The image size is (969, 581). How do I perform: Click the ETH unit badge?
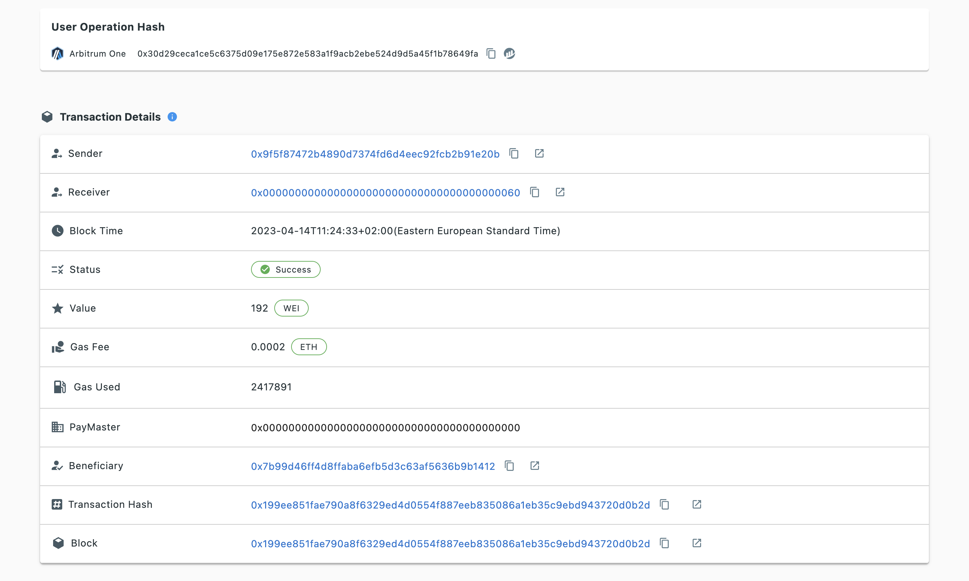coord(309,347)
